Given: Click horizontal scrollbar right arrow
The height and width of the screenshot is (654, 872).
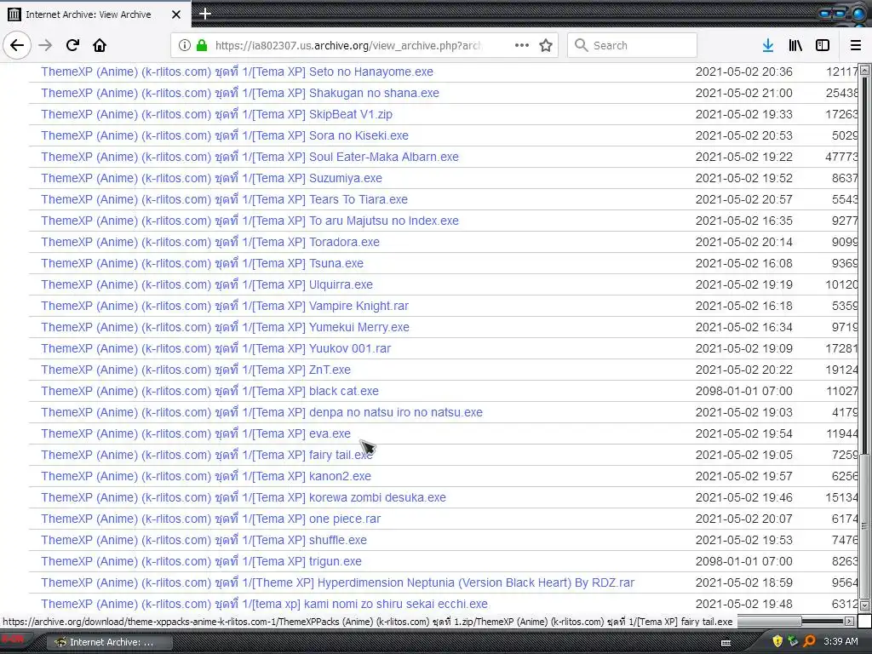Looking at the screenshot, I should coord(849,621).
